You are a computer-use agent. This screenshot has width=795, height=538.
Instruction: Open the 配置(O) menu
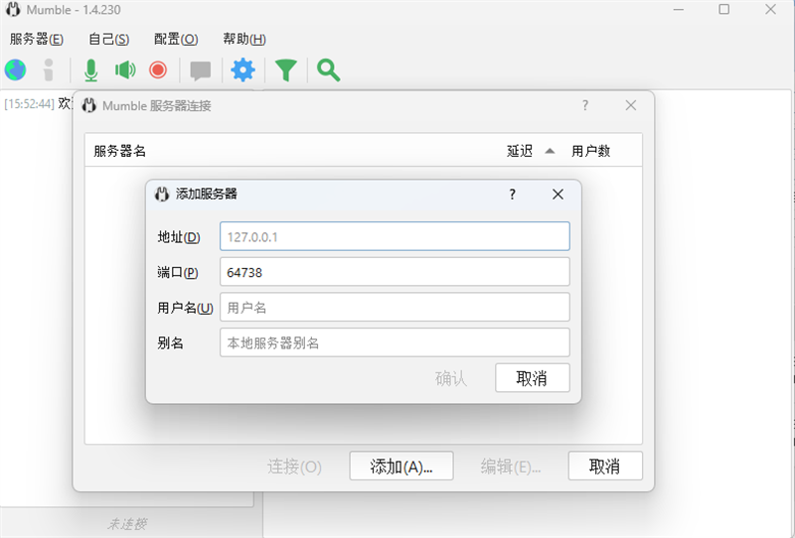(176, 39)
